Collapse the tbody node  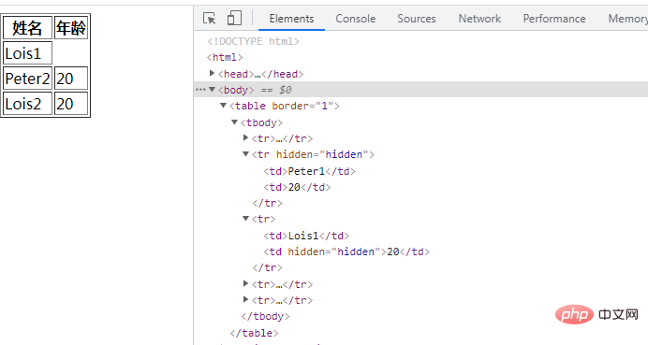[x=234, y=122]
